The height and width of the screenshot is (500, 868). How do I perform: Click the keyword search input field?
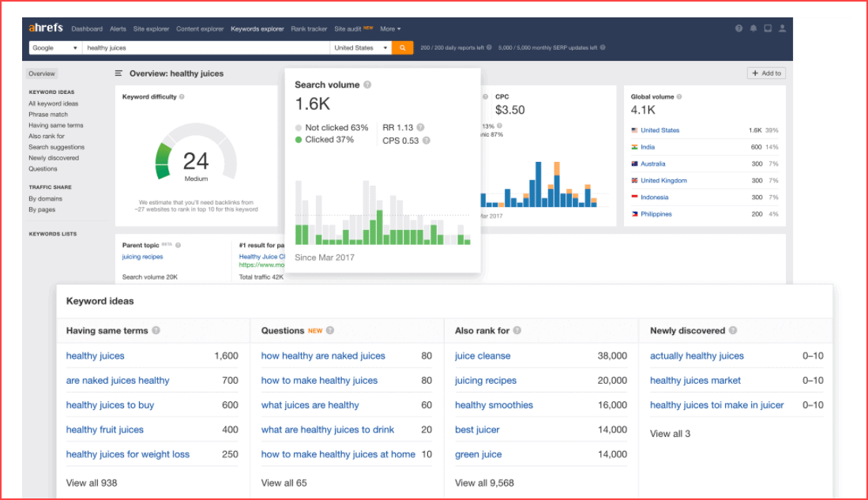pos(205,48)
